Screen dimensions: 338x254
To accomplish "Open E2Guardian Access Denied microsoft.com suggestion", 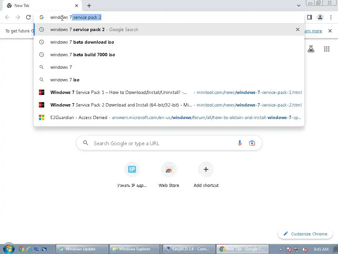I will 169,117.
